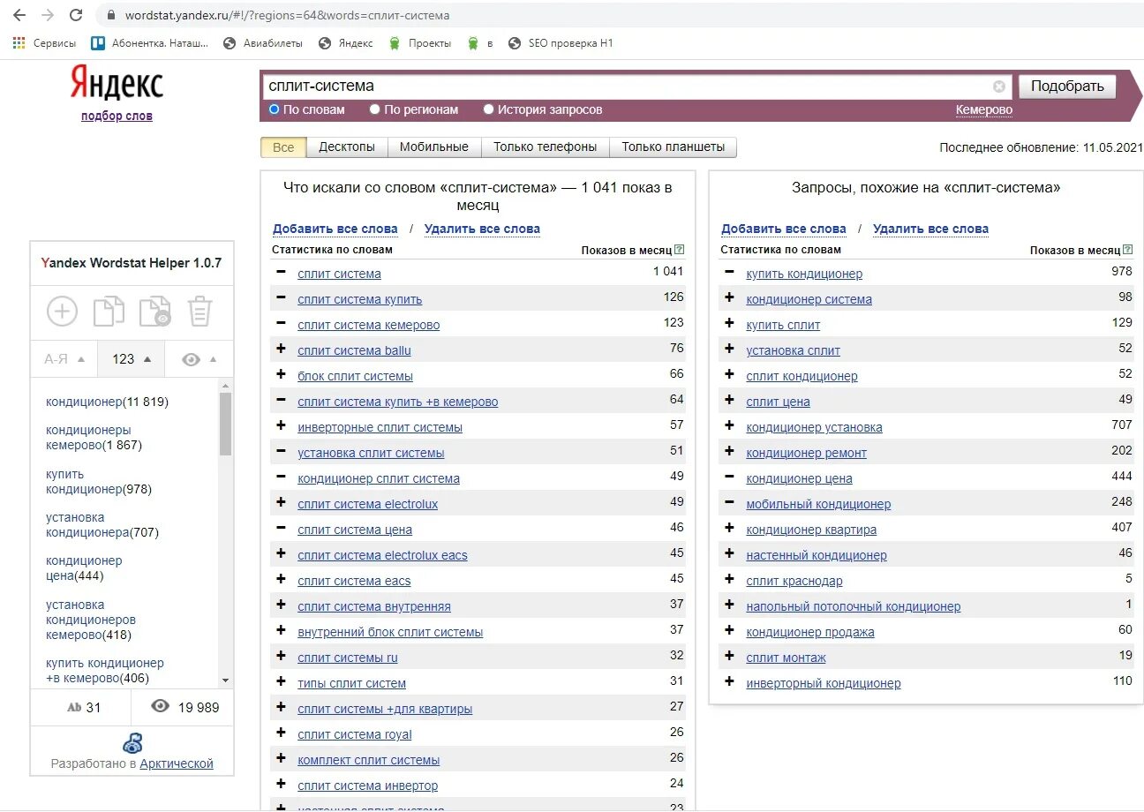The image size is (1144, 812).
Task: Sort helper list by А-Я
Action: tap(64, 358)
